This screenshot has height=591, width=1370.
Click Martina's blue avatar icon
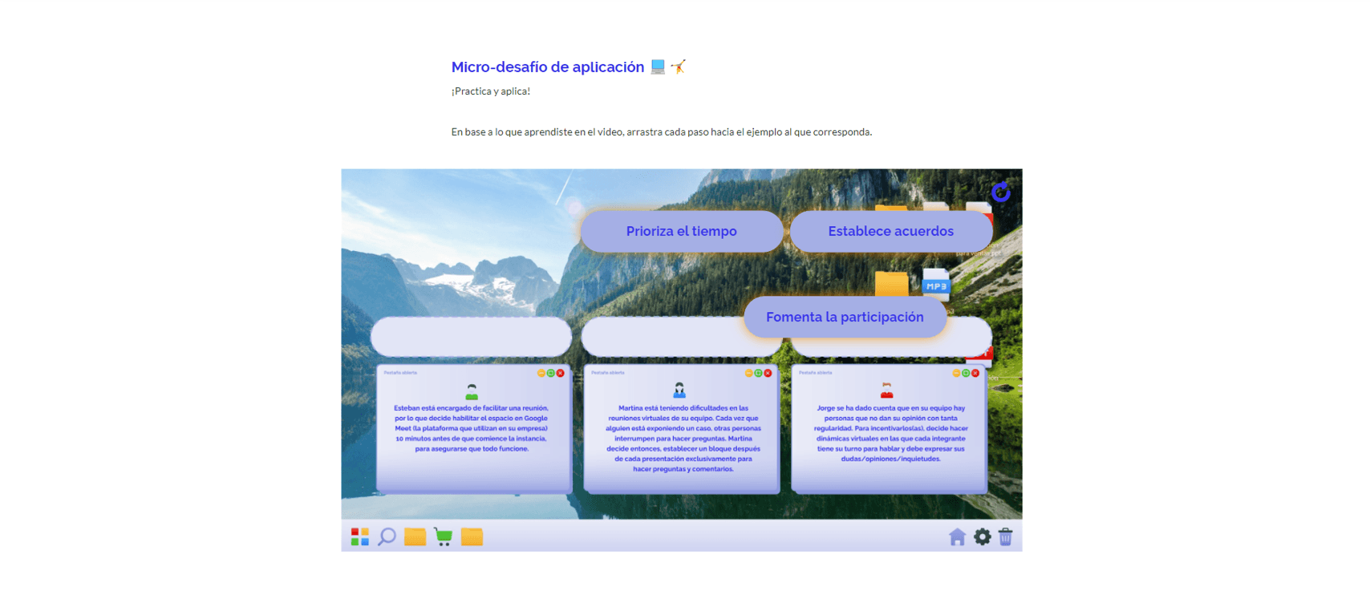679,391
